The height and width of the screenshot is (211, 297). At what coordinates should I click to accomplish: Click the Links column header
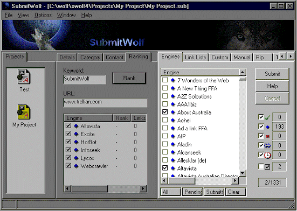[139, 118]
